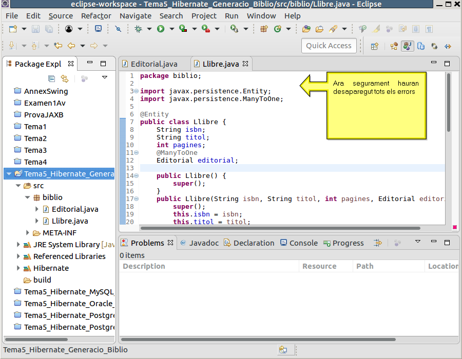The height and width of the screenshot is (359, 462).
Task: Click the Description column header
Action: pyautogui.click(x=209, y=266)
